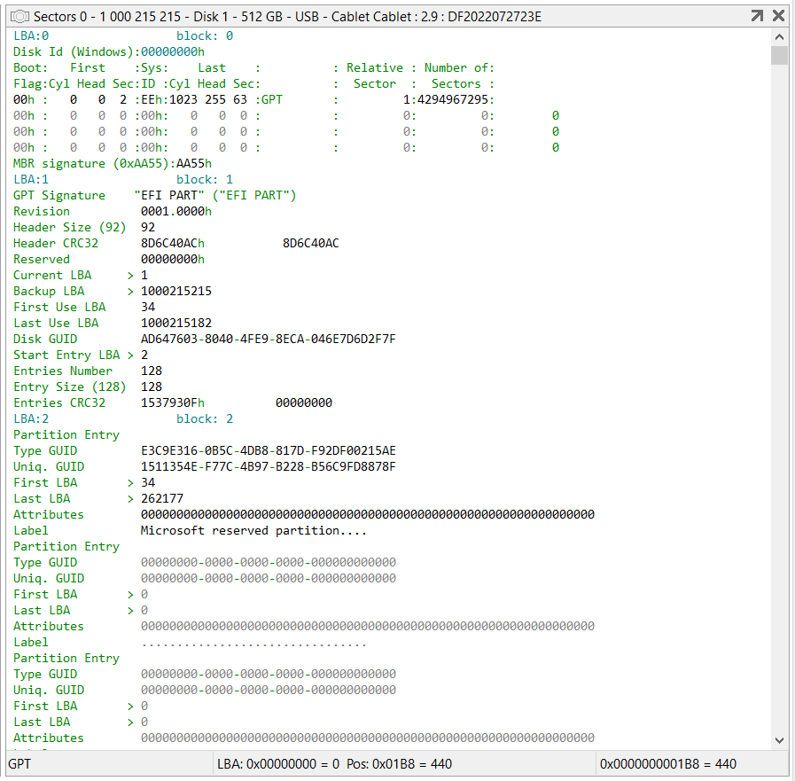Close the sector viewer panel
Image resolution: width=795 pixels, height=781 pixels.
tap(778, 16)
